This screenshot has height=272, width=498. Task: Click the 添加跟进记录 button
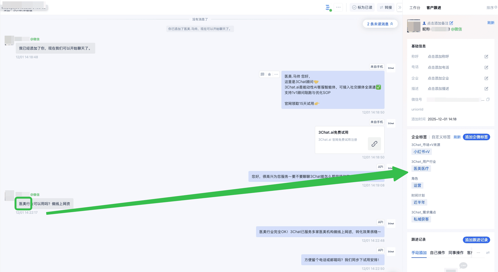click(x=476, y=240)
